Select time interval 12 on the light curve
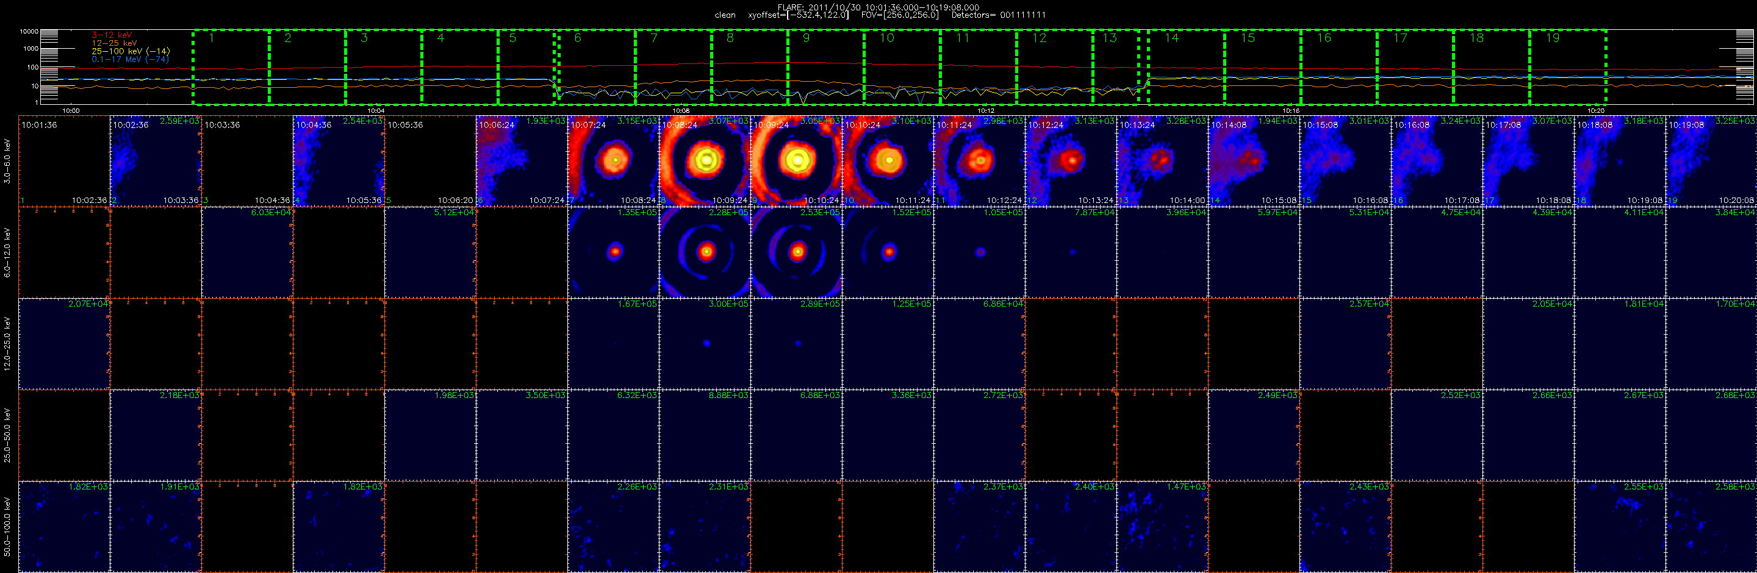The width and height of the screenshot is (1757, 573). click(x=1055, y=67)
